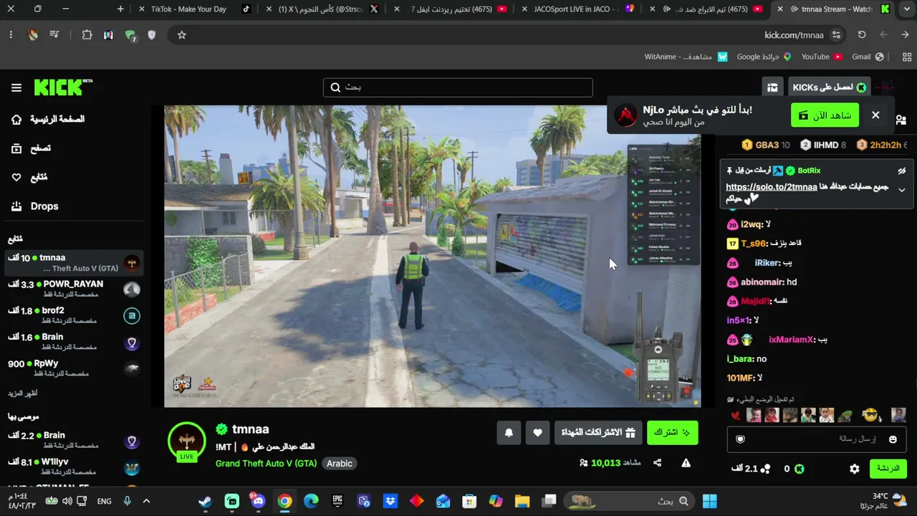
Task: Focus the Kick search box
Action: point(458,87)
